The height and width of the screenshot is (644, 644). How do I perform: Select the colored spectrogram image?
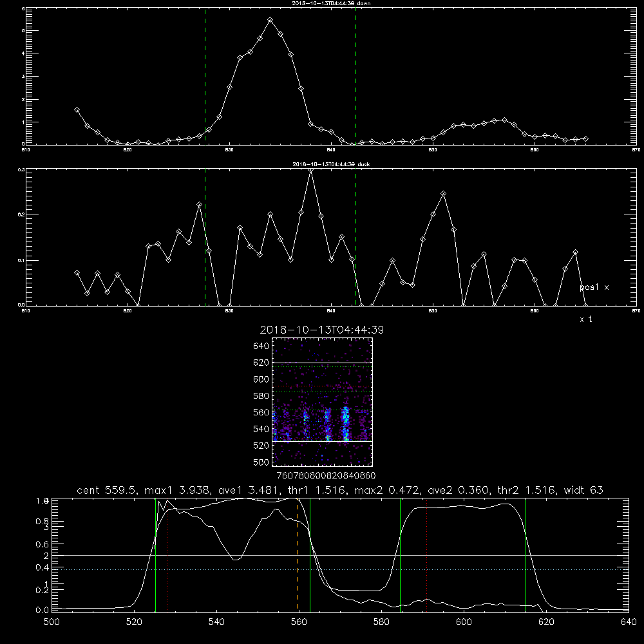(x=323, y=402)
